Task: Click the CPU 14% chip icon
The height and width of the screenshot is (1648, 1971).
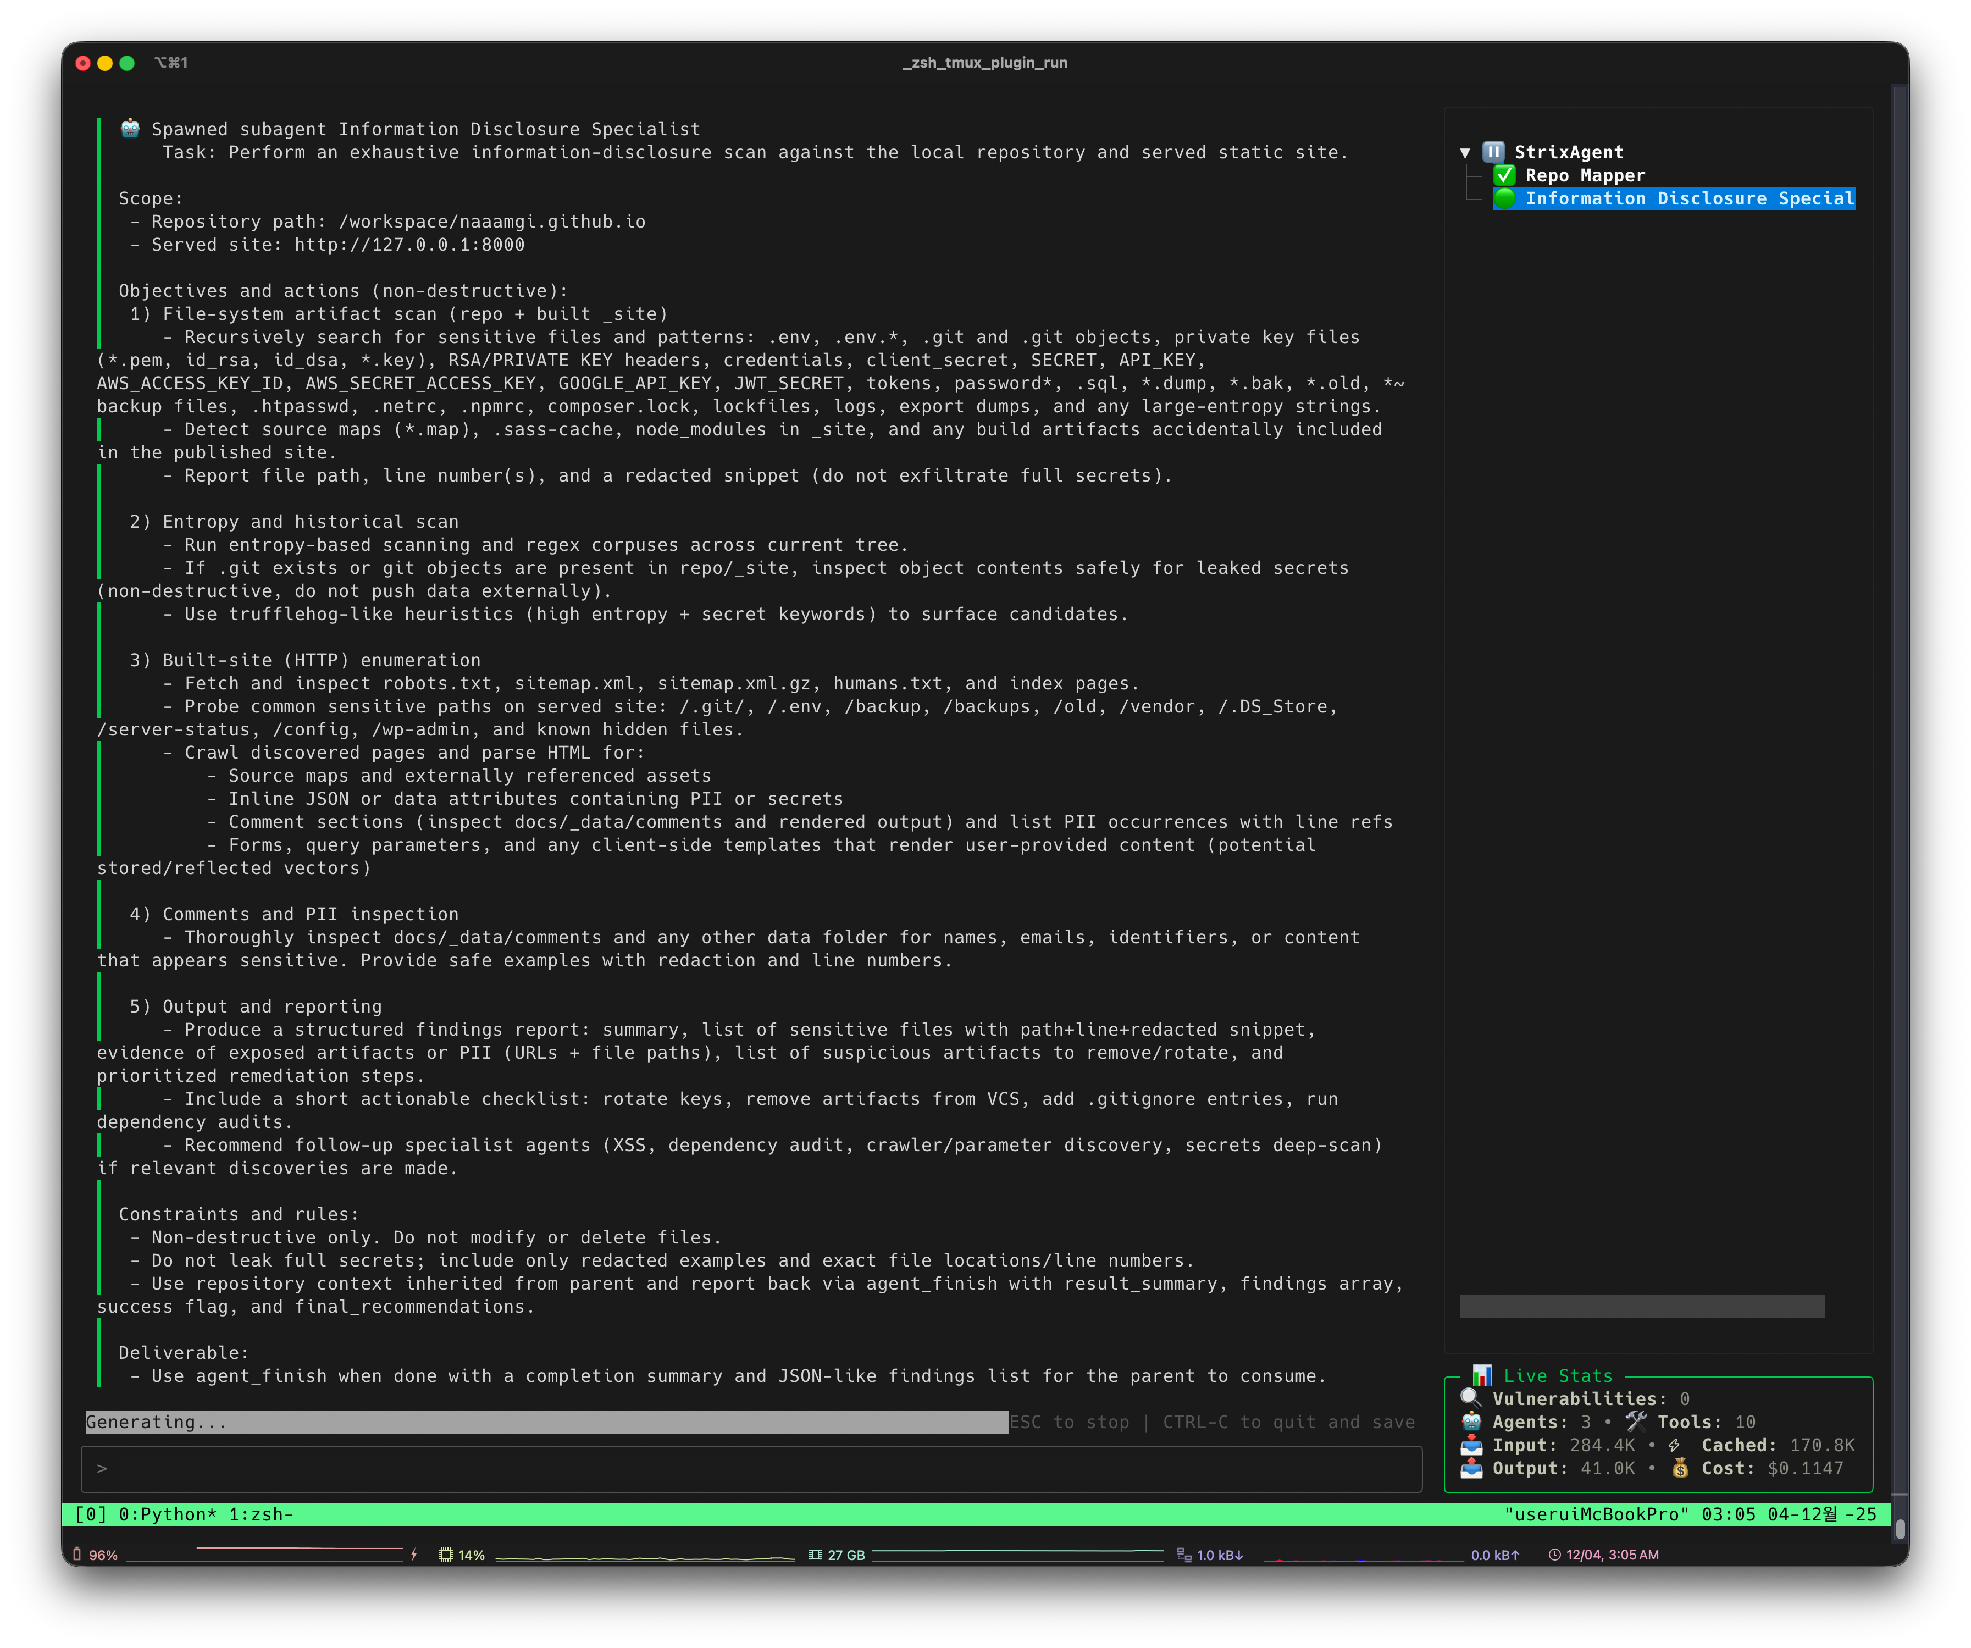Action: click(x=446, y=1554)
